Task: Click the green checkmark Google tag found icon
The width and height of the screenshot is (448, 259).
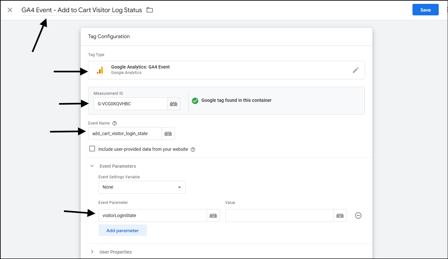Action: coord(195,101)
